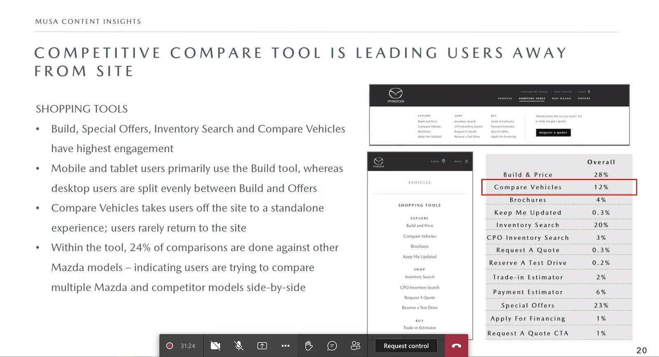Click the Mazda logo in mobile menu header

point(379,162)
